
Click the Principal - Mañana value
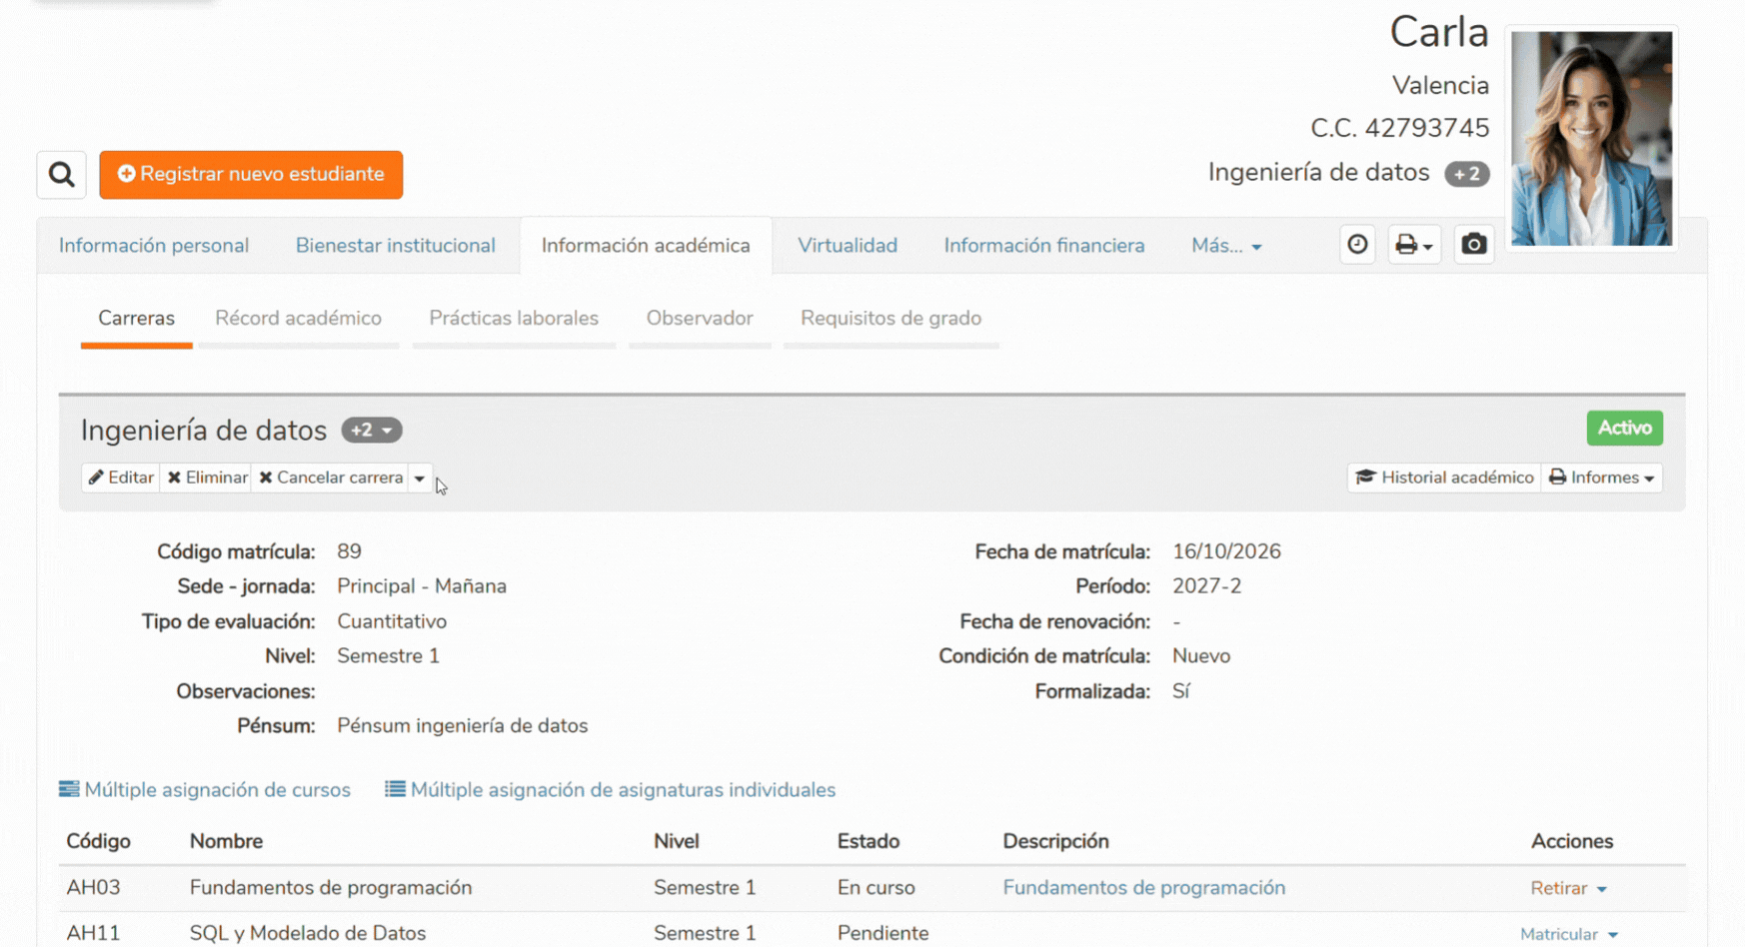click(x=422, y=586)
